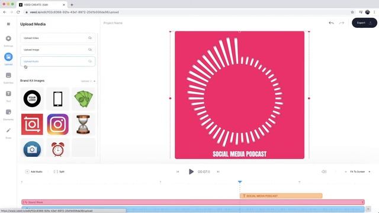Click the Split button
Viewport: 379px width, 213px height.
click(59, 172)
